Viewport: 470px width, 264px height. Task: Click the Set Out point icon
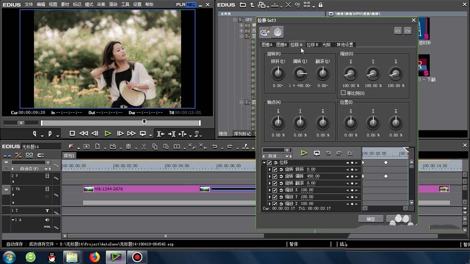[x=50, y=134]
